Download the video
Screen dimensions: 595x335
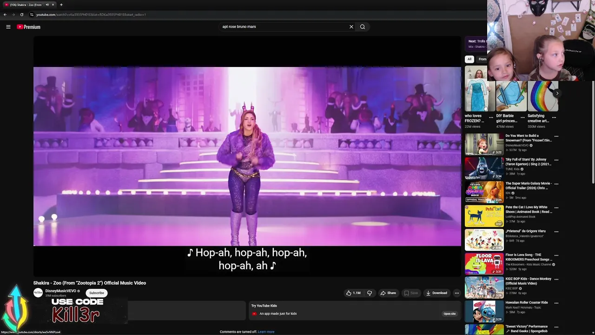[436, 293]
